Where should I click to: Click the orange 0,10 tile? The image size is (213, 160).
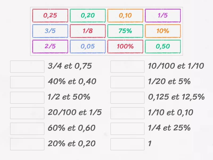point(125,15)
